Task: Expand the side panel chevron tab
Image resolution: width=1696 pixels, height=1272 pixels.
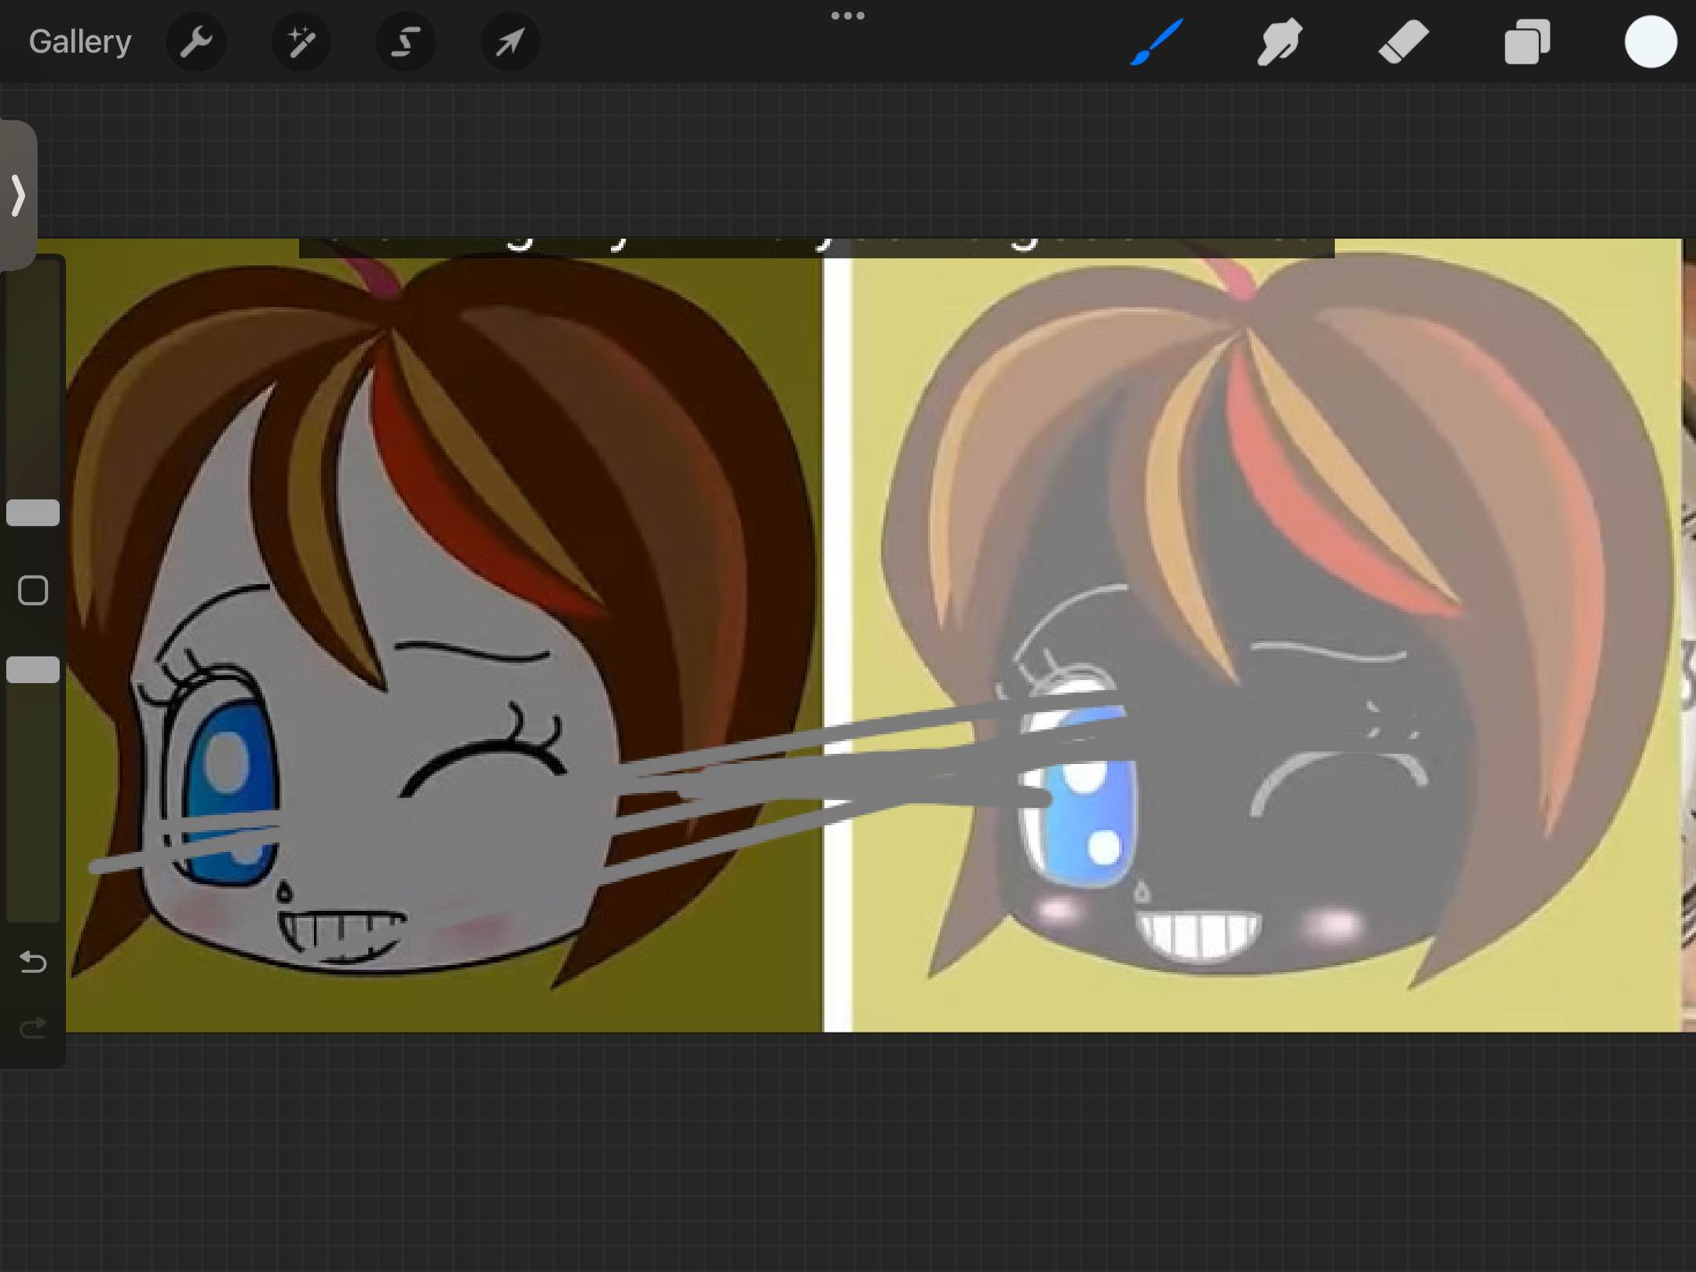Action: pyautogui.click(x=18, y=195)
